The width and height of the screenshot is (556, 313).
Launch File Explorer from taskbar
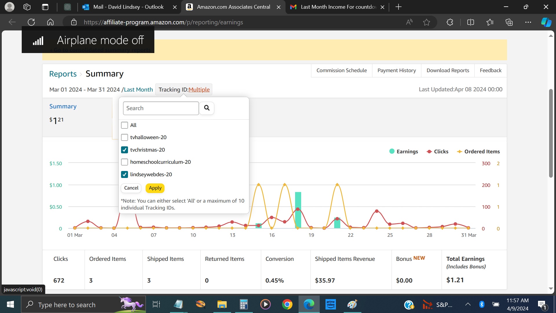[222, 304]
